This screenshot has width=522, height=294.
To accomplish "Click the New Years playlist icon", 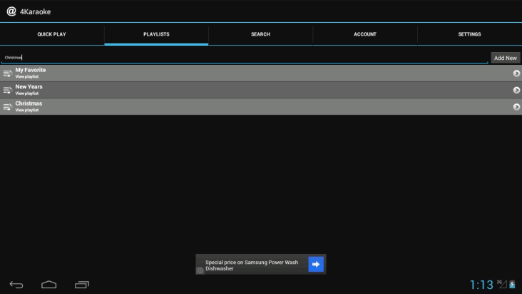I will tap(8, 90).
